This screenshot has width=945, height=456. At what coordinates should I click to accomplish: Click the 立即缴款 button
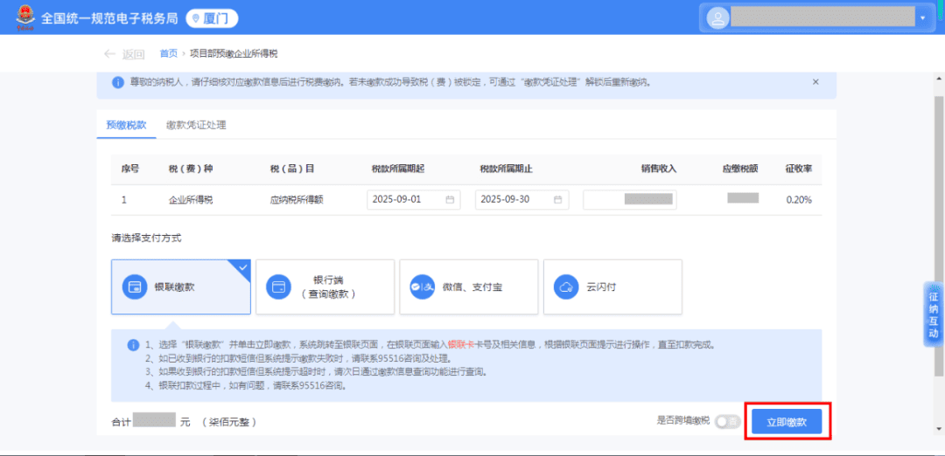pos(787,422)
